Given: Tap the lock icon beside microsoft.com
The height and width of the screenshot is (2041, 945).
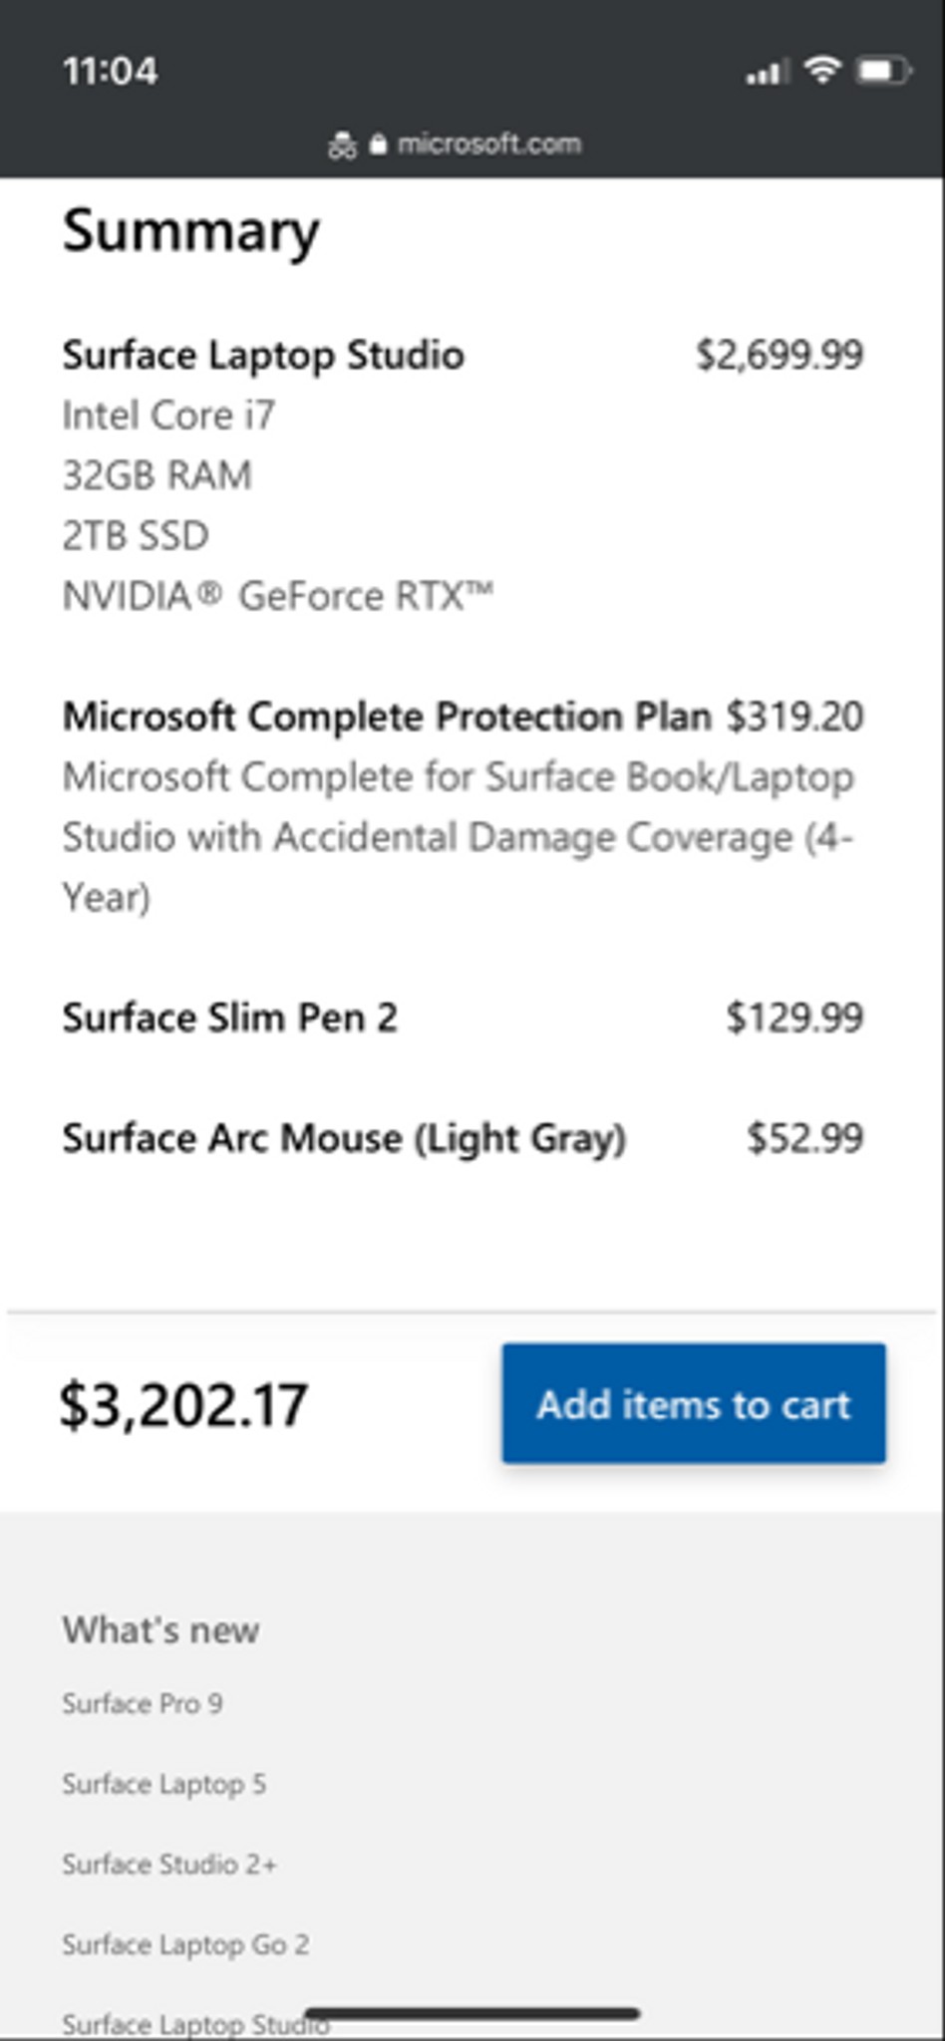Looking at the screenshot, I should tap(378, 145).
